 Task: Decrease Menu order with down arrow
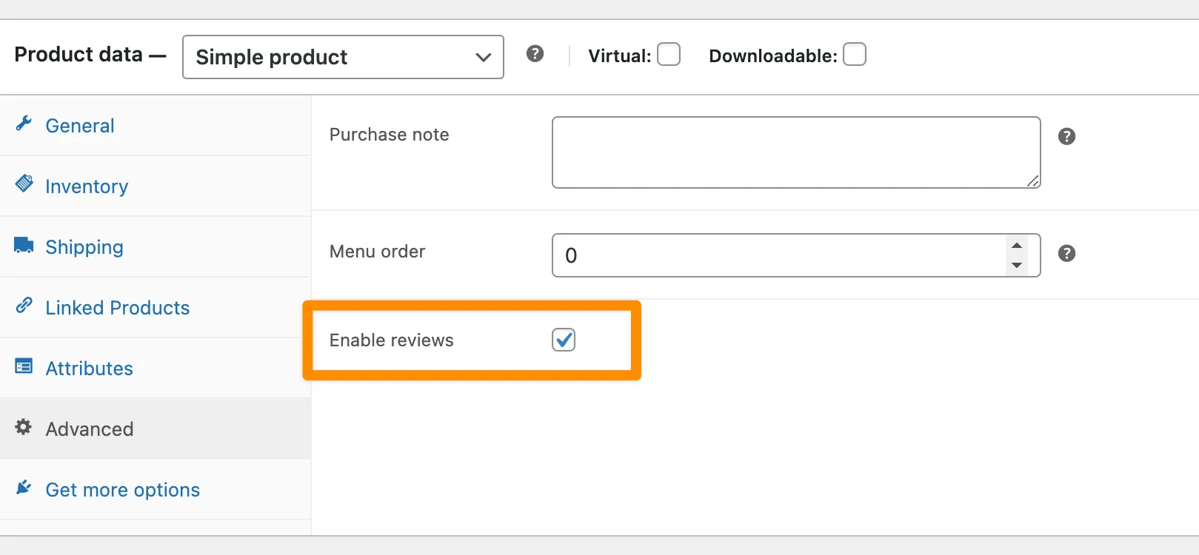tap(1017, 265)
